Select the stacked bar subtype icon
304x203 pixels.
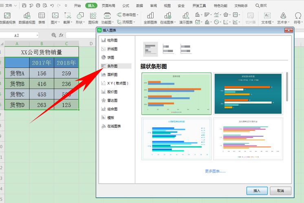(168, 49)
